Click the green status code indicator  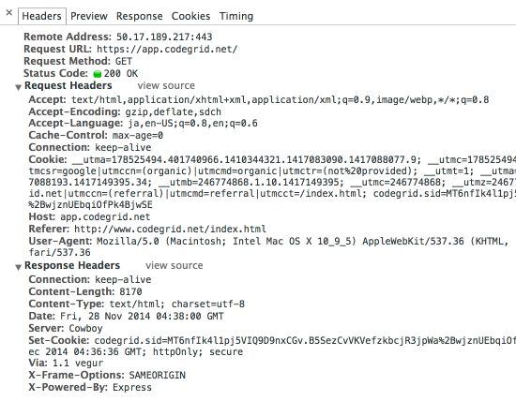pyautogui.click(x=97, y=74)
